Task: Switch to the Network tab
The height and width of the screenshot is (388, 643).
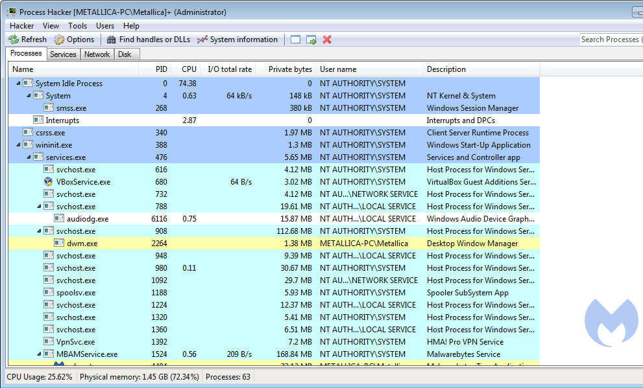Action: (x=97, y=54)
